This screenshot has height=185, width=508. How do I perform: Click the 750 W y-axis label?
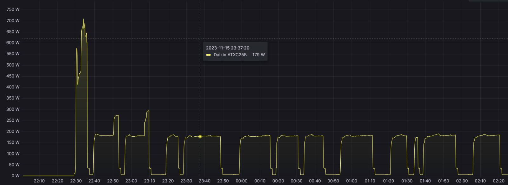[x=13, y=10]
